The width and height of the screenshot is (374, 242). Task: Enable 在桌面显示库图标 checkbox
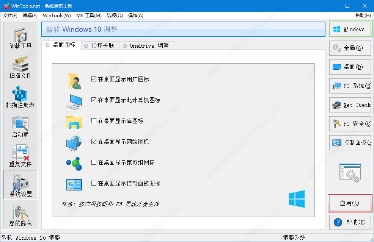click(x=94, y=121)
